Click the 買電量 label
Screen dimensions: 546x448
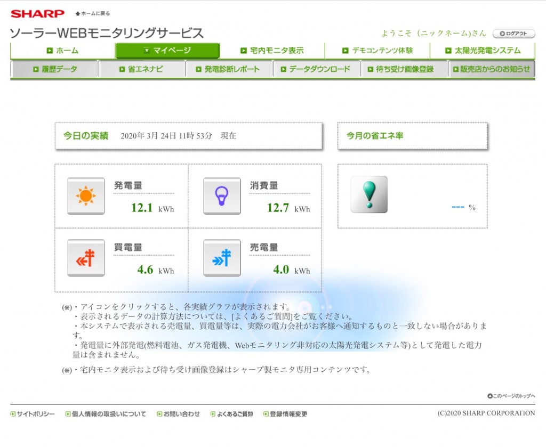[x=128, y=247]
